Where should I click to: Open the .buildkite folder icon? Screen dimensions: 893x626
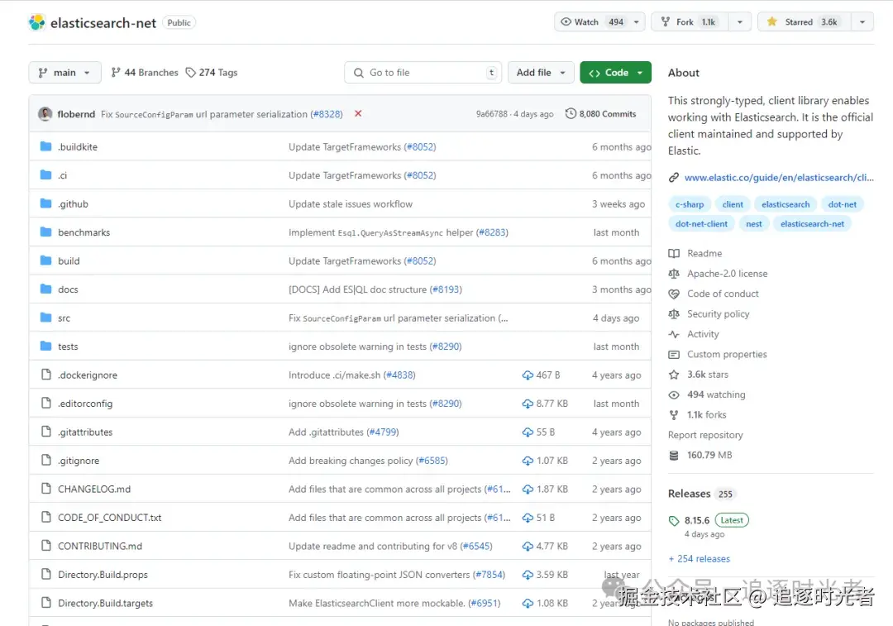click(46, 146)
